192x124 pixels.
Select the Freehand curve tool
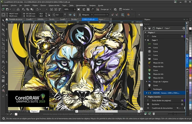pos(3,39)
